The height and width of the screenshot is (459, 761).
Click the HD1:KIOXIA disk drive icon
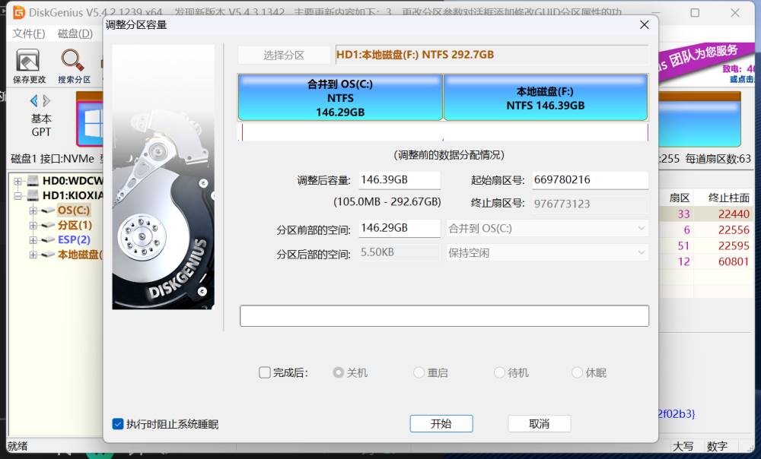point(33,195)
